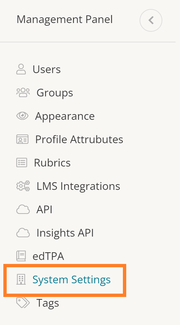Collapse the Management Panel with the chevron button
The width and height of the screenshot is (180, 325).
tap(151, 20)
